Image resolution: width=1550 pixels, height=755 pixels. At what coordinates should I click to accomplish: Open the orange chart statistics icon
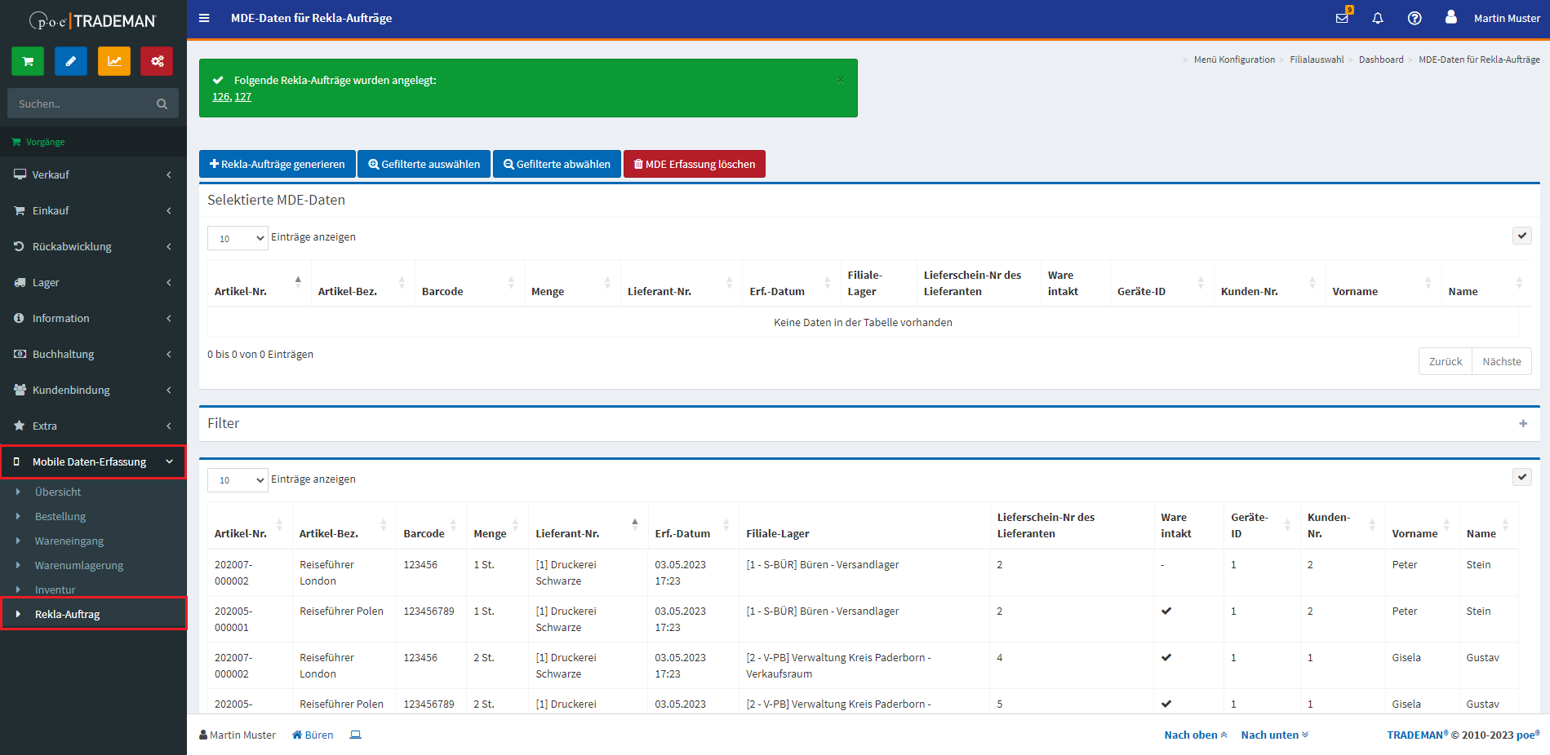(114, 61)
